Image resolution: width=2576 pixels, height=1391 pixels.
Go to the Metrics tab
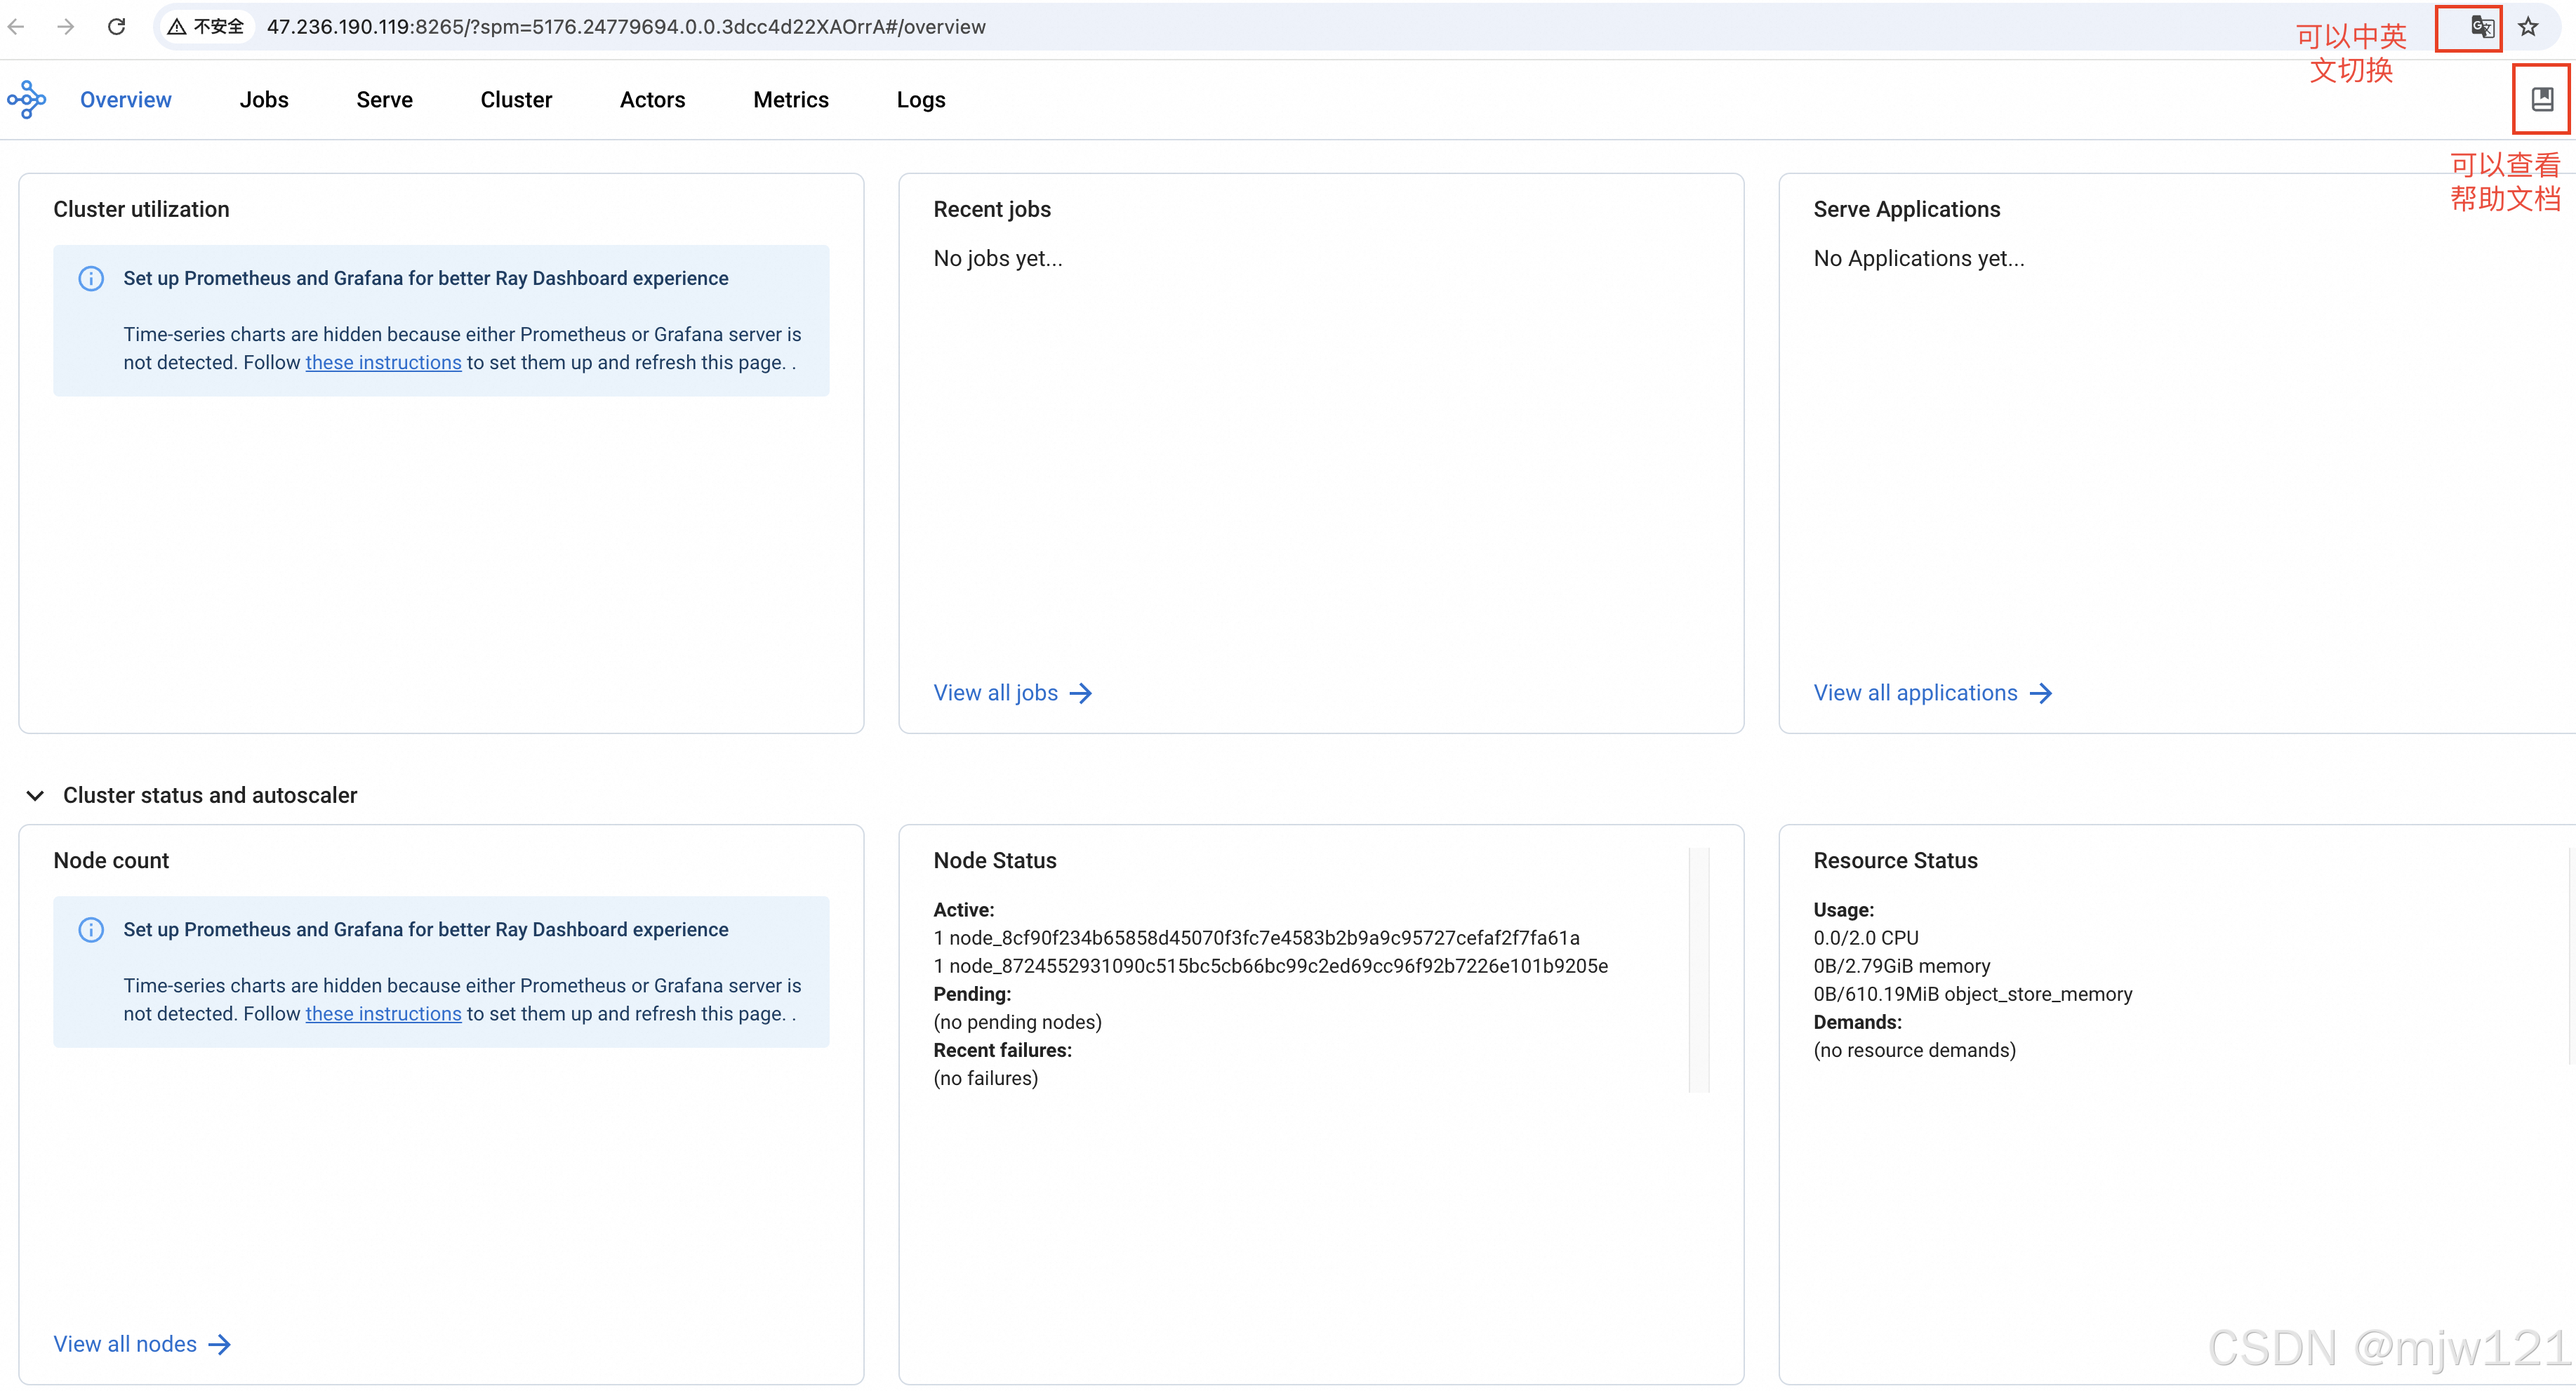790,100
